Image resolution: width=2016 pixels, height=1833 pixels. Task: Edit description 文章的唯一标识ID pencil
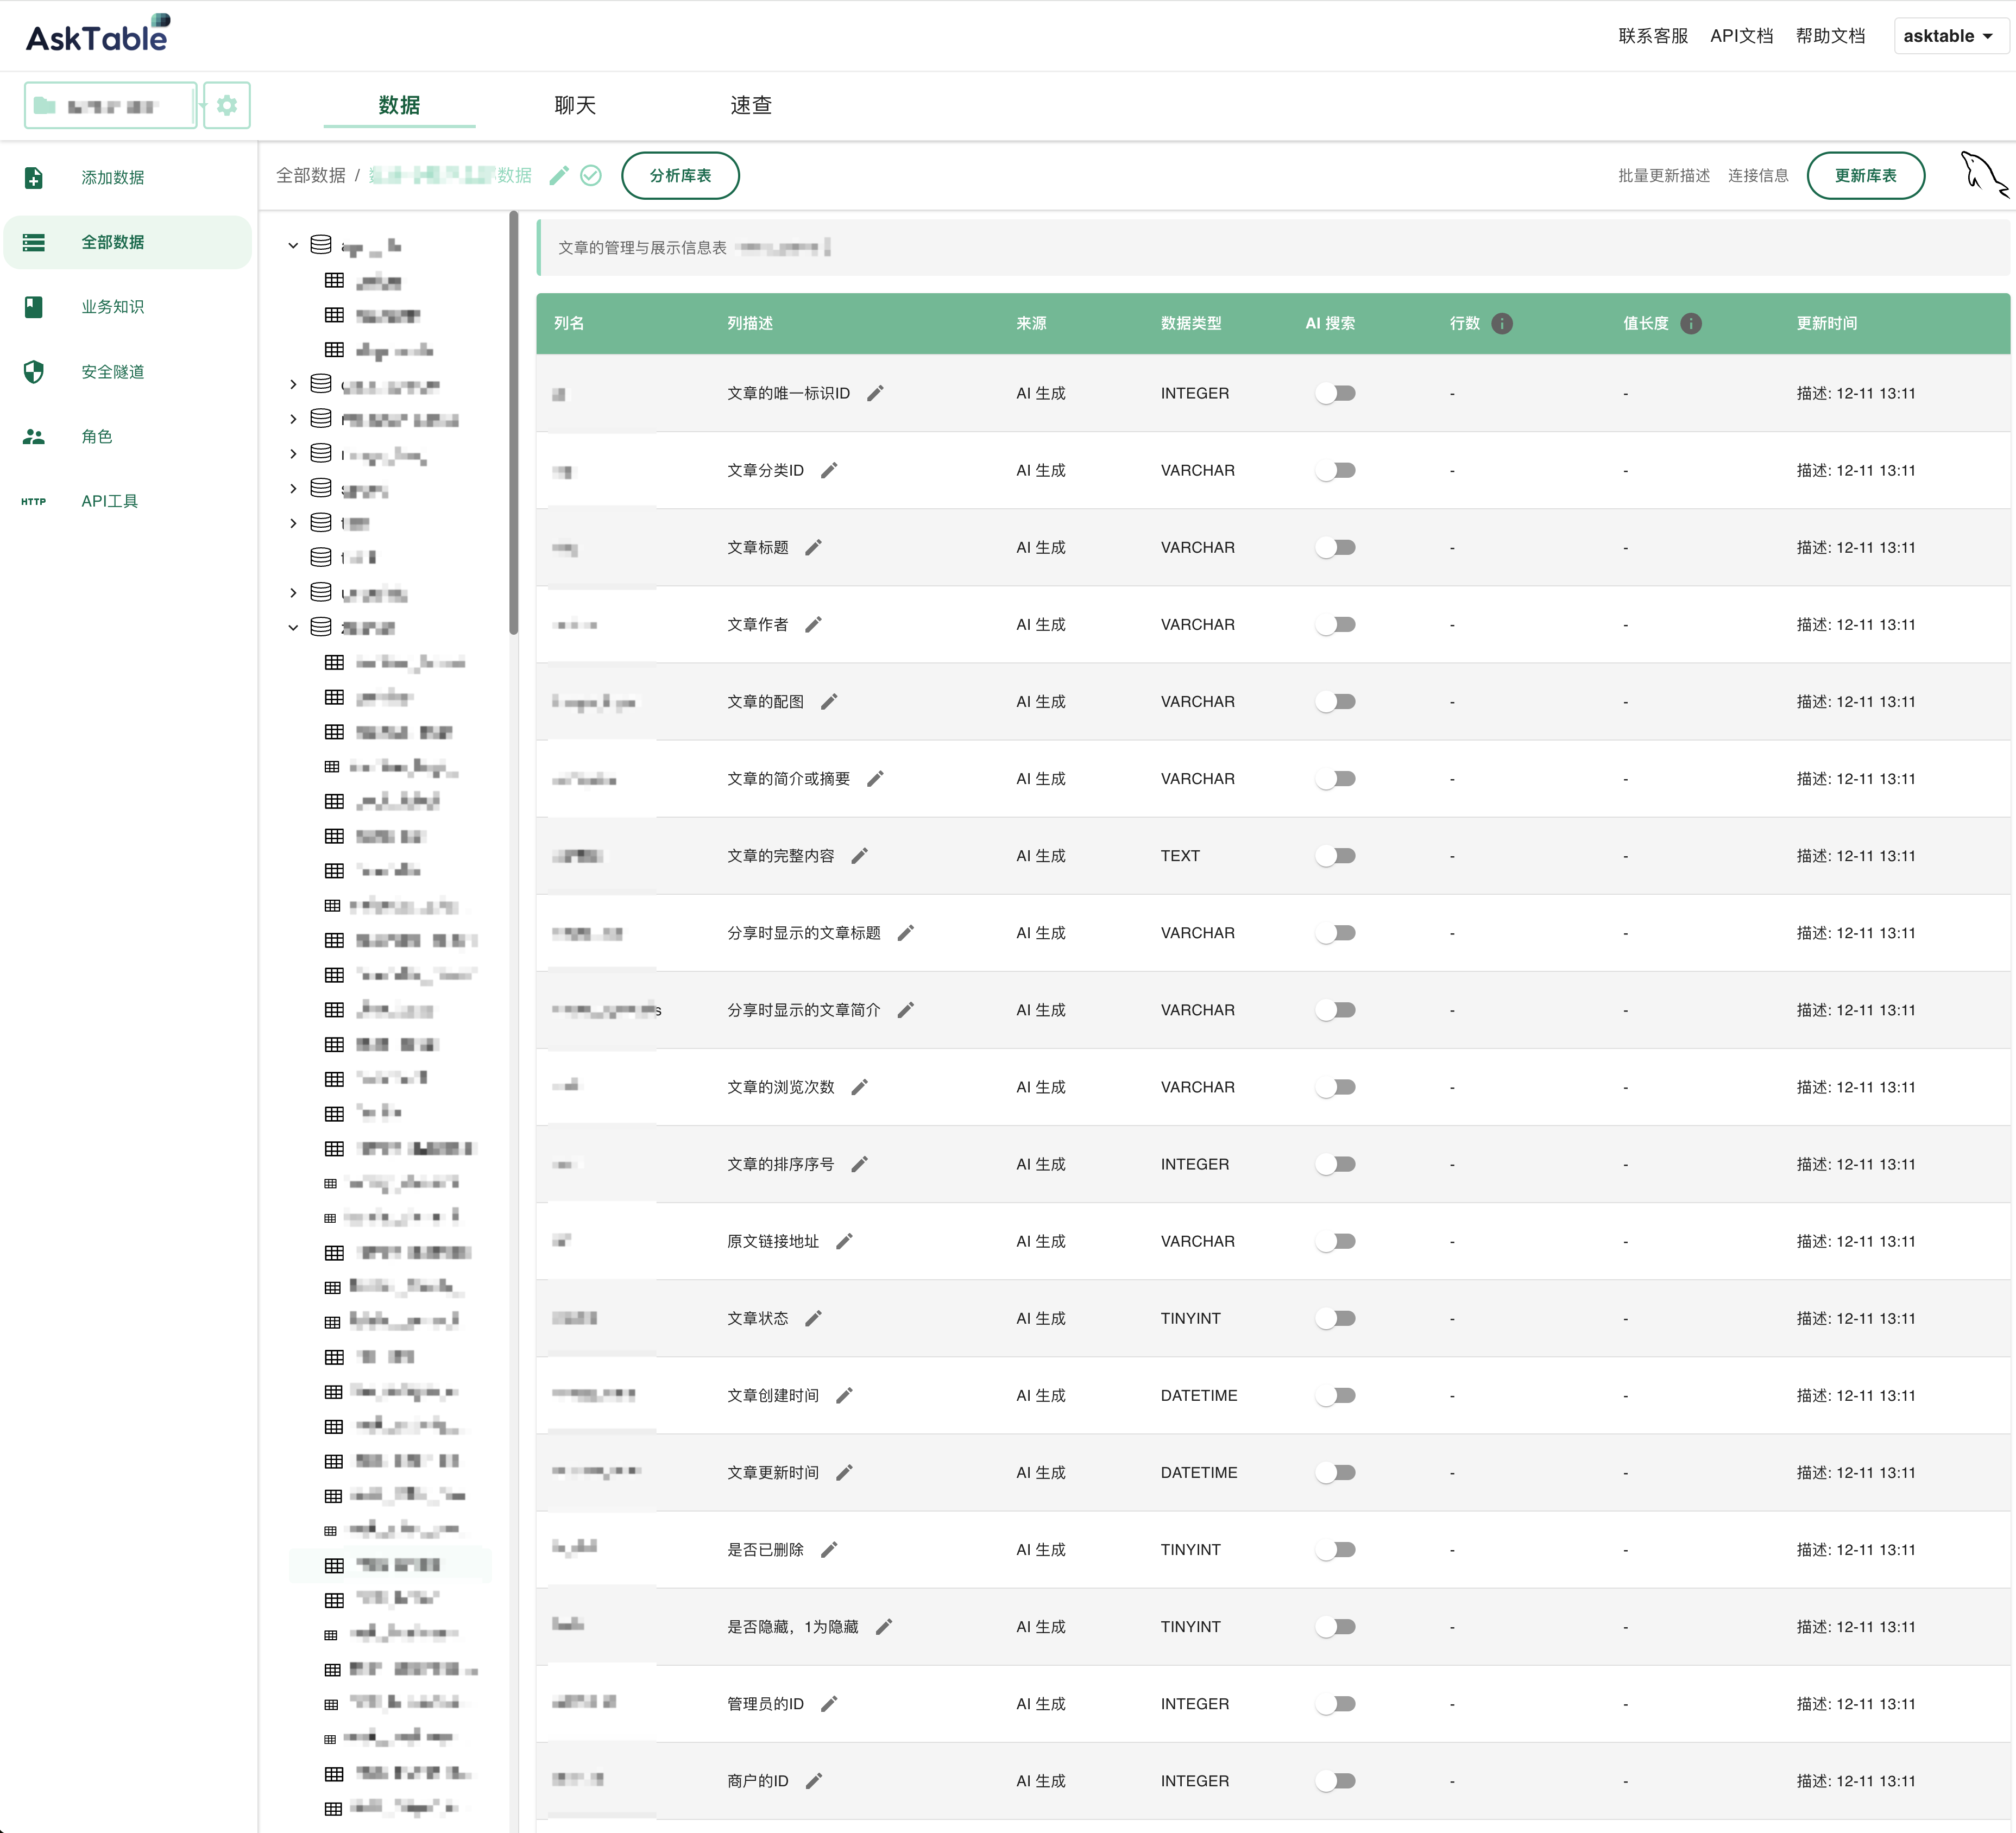875,393
